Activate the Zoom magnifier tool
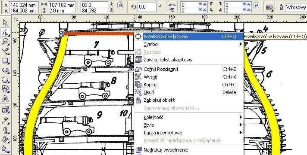 (x=5, y=42)
